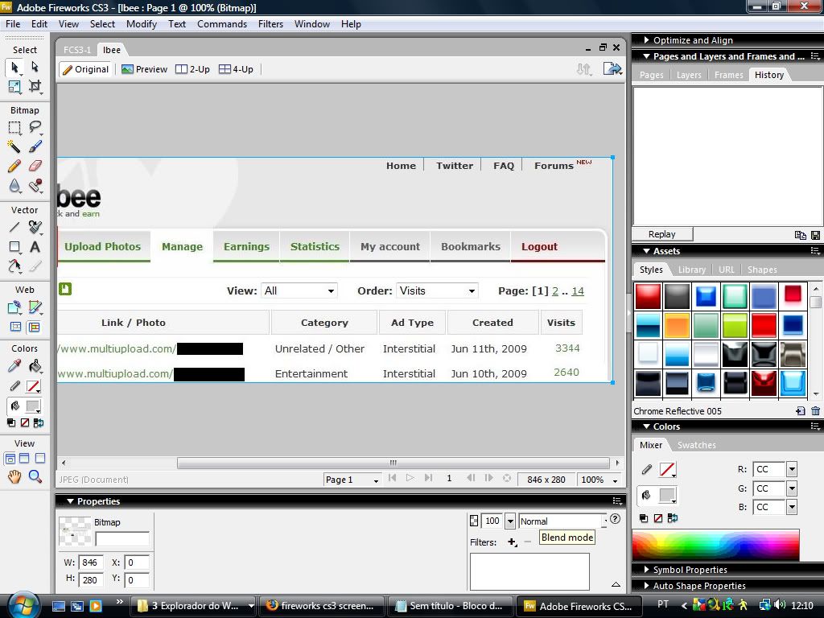824x618 pixels.
Task: Choose the Eyedropper tool in Tools panel
Action: pyautogui.click(x=14, y=366)
